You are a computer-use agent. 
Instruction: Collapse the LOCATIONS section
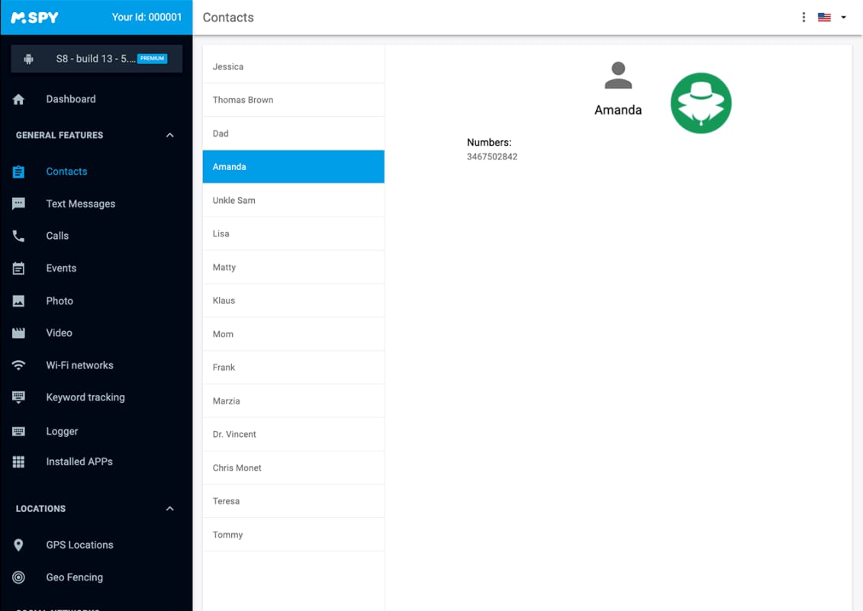(x=169, y=508)
